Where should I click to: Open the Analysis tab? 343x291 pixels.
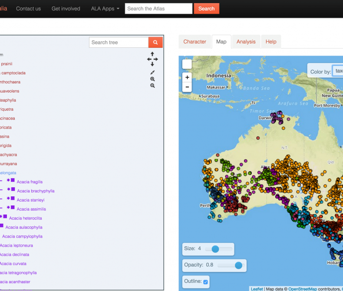(246, 42)
